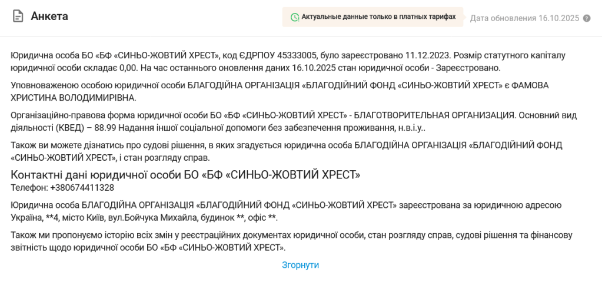Screen dimensions: 602x282
Task: Click the Контактні дані юридичної особи heading
Action: 185,175
